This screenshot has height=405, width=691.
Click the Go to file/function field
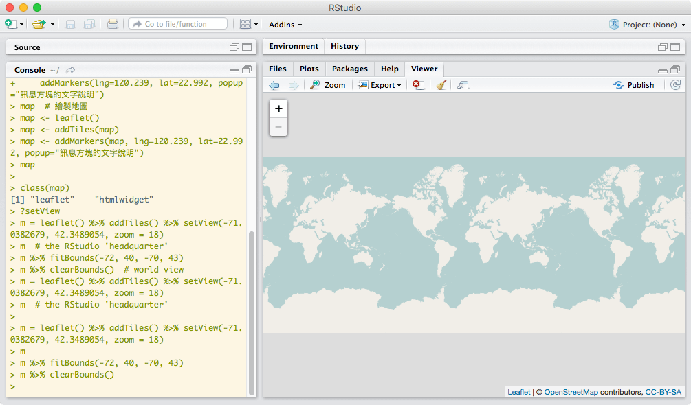click(x=177, y=24)
